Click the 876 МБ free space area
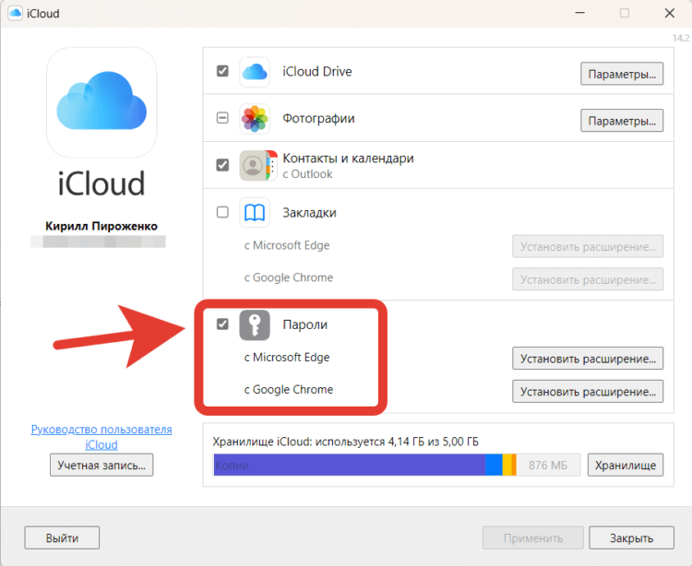This screenshot has width=692, height=566. 548,465
